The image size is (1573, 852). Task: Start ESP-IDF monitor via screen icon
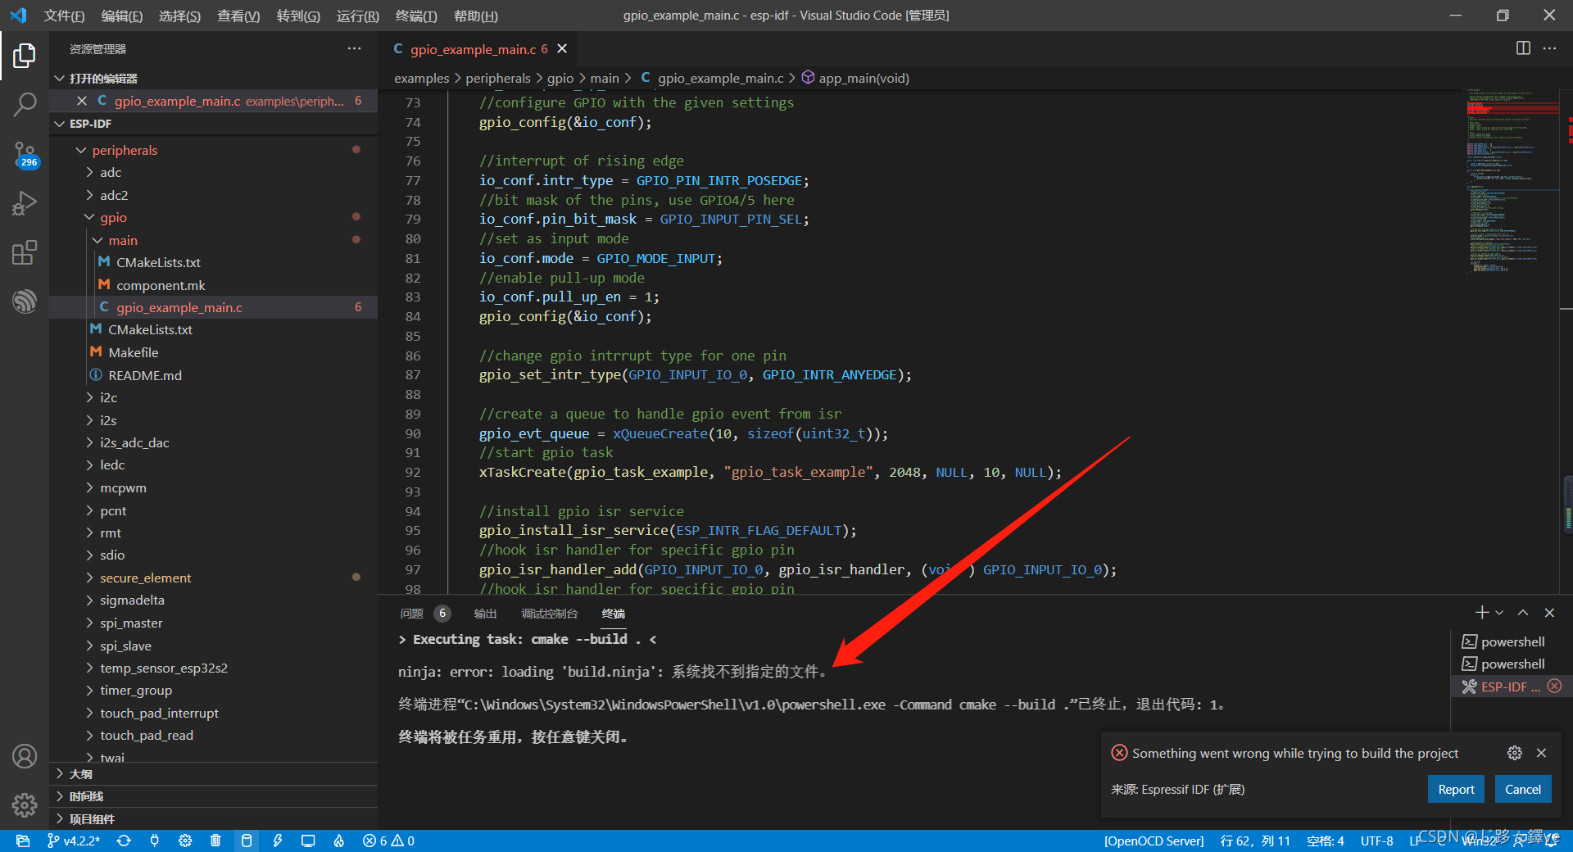tap(308, 841)
